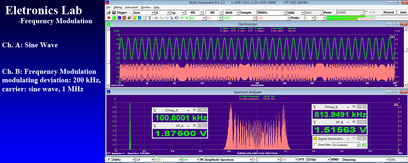Click the channel A zeroing icon

click(162, 18)
